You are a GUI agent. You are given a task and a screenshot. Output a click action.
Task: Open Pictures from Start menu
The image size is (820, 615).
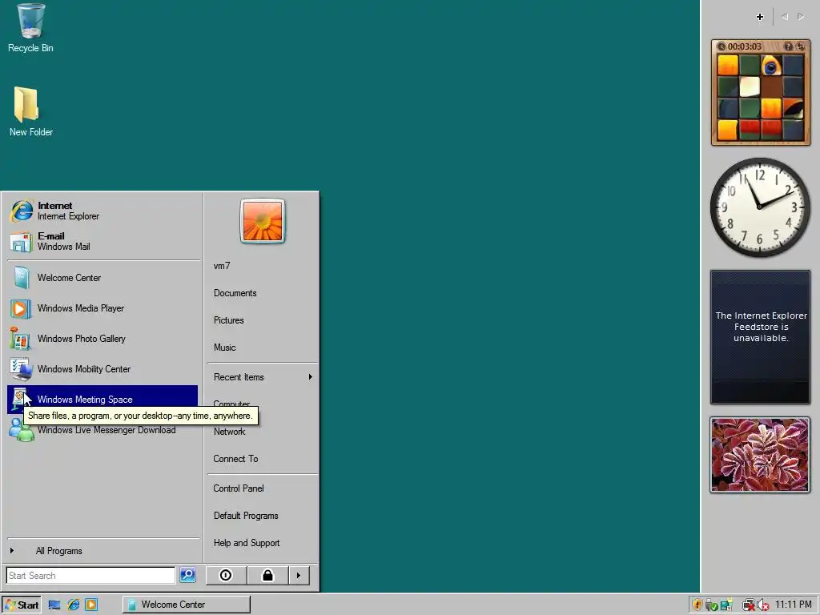263,320
